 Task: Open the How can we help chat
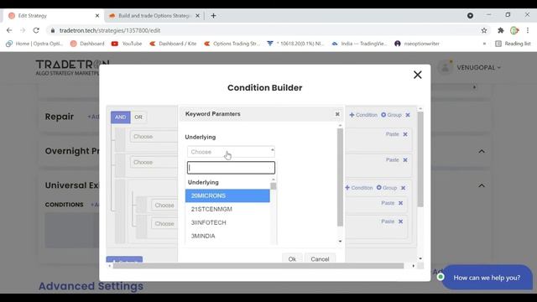pyautogui.click(x=487, y=278)
